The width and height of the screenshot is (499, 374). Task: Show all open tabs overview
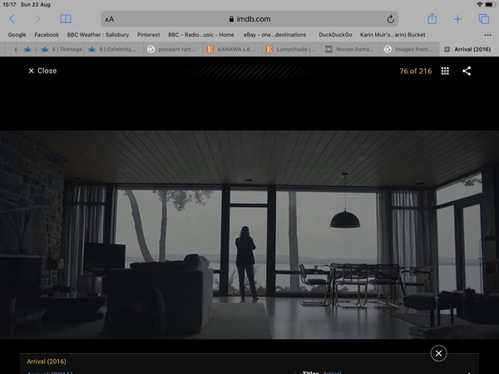point(483,19)
